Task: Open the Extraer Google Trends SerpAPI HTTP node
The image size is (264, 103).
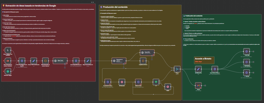Action: click(x=22, y=61)
